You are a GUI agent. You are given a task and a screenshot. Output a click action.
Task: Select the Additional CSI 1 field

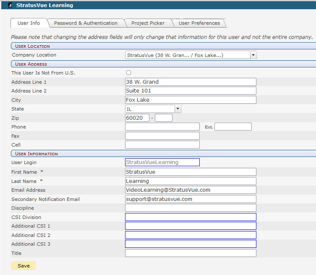[191, 226]
